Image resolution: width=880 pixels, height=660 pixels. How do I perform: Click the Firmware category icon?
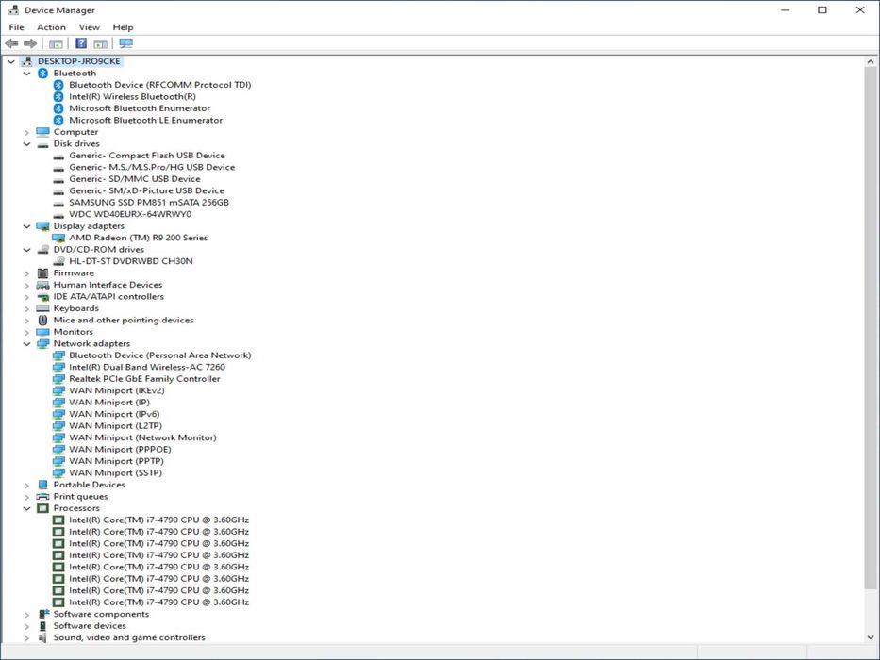tap(42, 272)
